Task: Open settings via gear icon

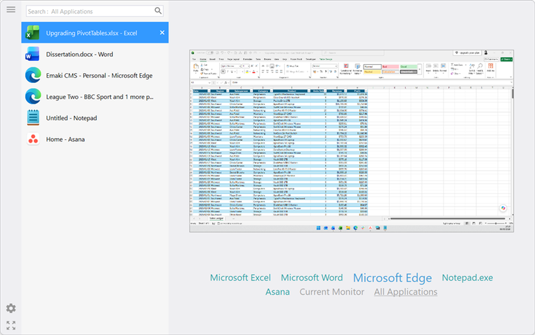Action: [11, 308]
